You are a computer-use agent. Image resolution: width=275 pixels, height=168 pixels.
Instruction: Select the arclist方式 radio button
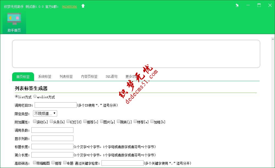pyautogui.click(x=35, y=97)
